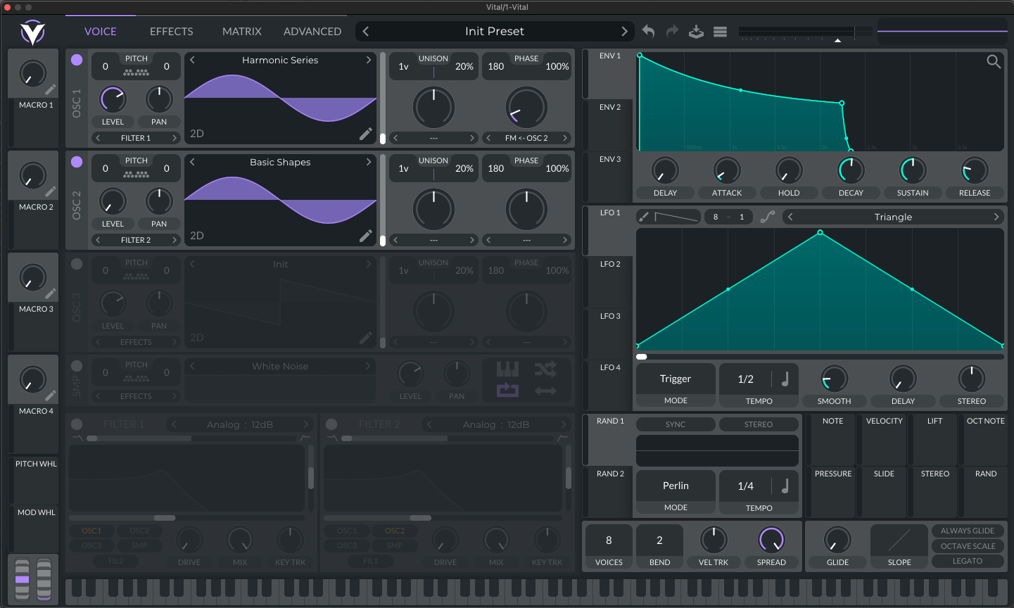Click the glide SLOPE curve box
This screenshot has height=608, width=1014.
tap(899, 540)
